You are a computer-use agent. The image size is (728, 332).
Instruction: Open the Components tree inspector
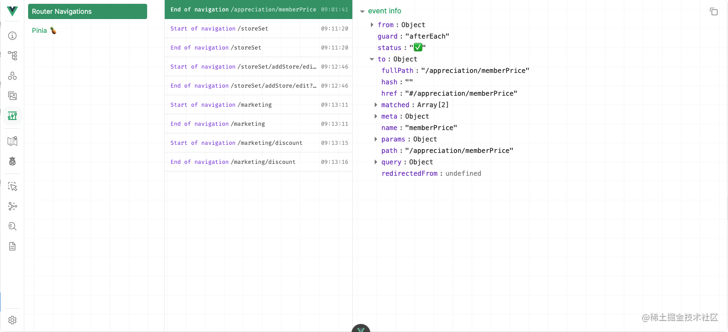point(12,56)
